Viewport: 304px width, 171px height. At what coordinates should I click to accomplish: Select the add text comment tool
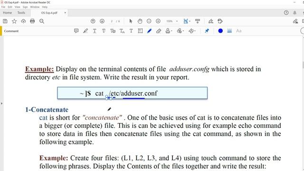pyautogui.click(x=131, y=31)
